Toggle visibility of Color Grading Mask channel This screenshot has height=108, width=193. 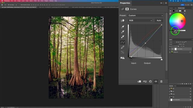coord(169,100)
